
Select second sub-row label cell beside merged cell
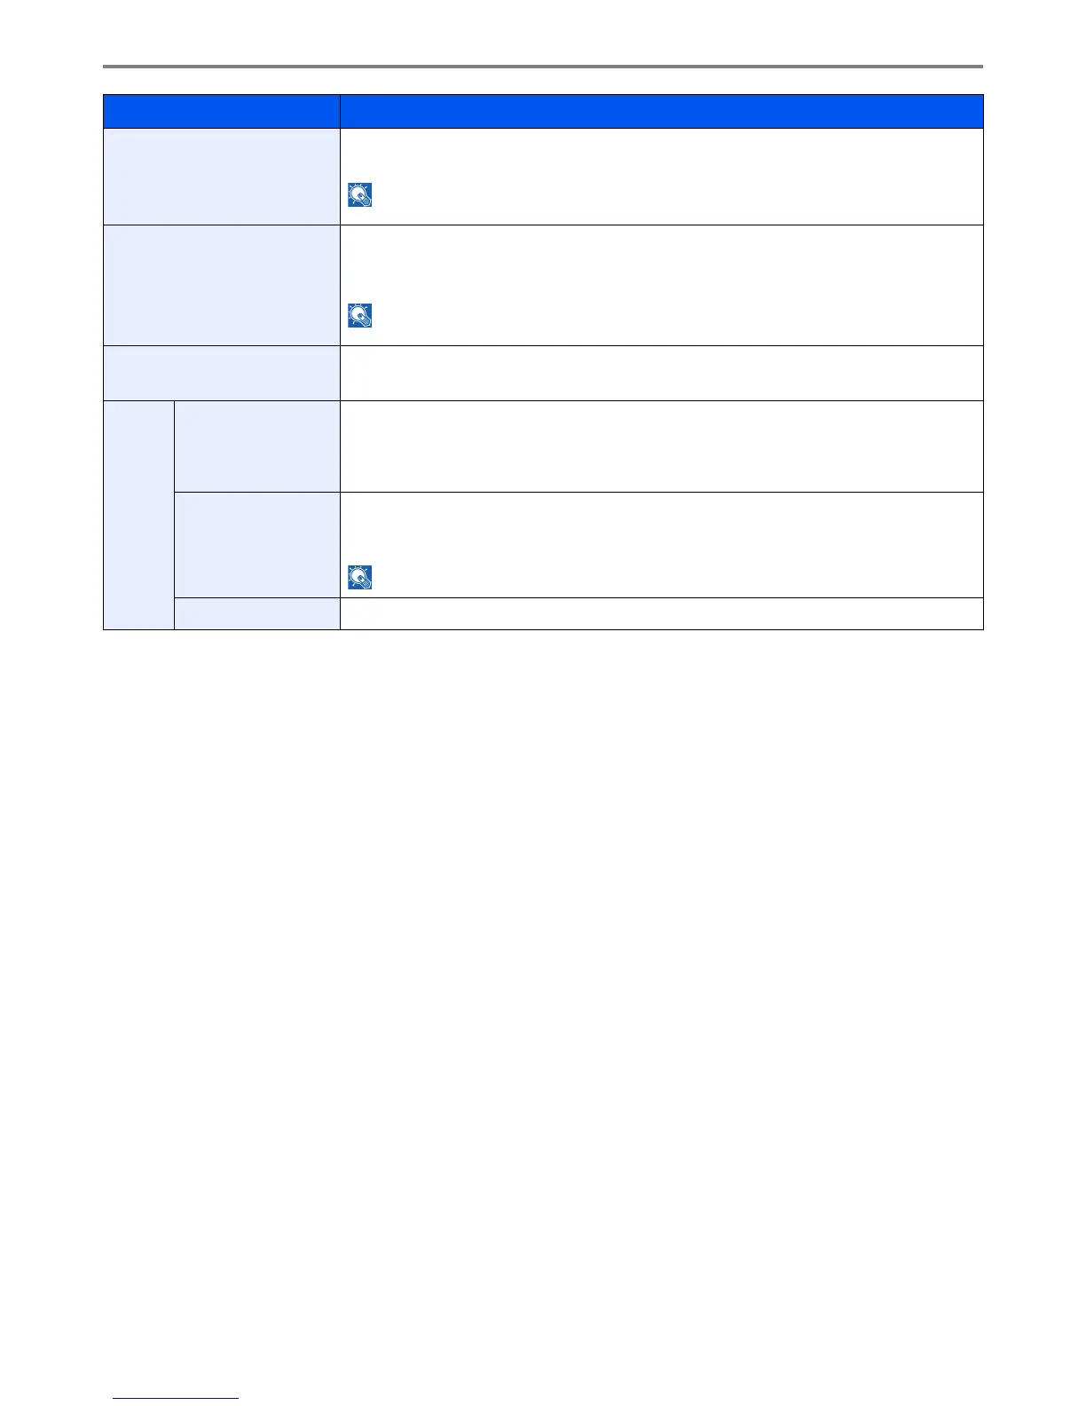tap(257, 545)
